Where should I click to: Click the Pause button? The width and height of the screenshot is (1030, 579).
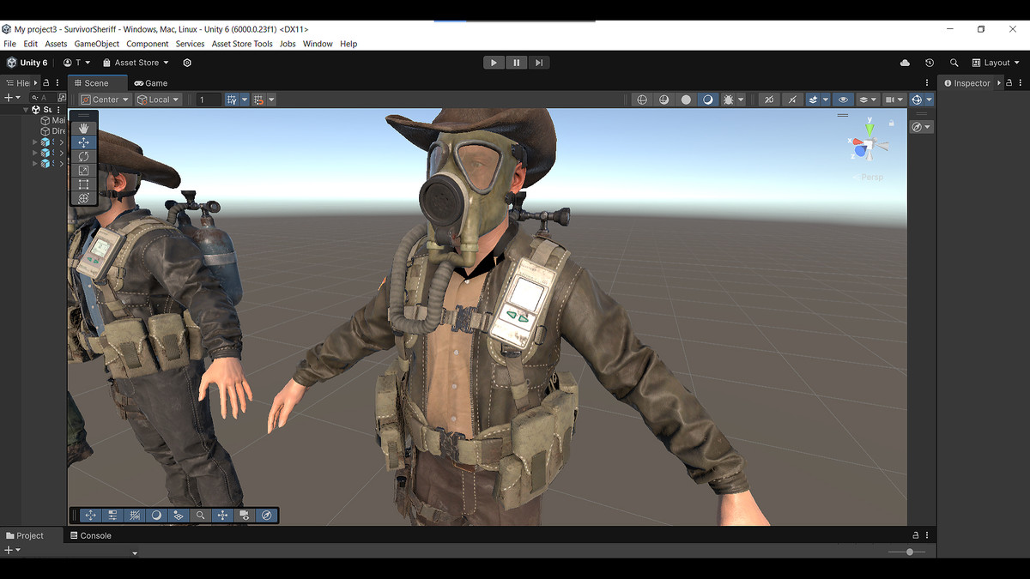pos(516,63)
